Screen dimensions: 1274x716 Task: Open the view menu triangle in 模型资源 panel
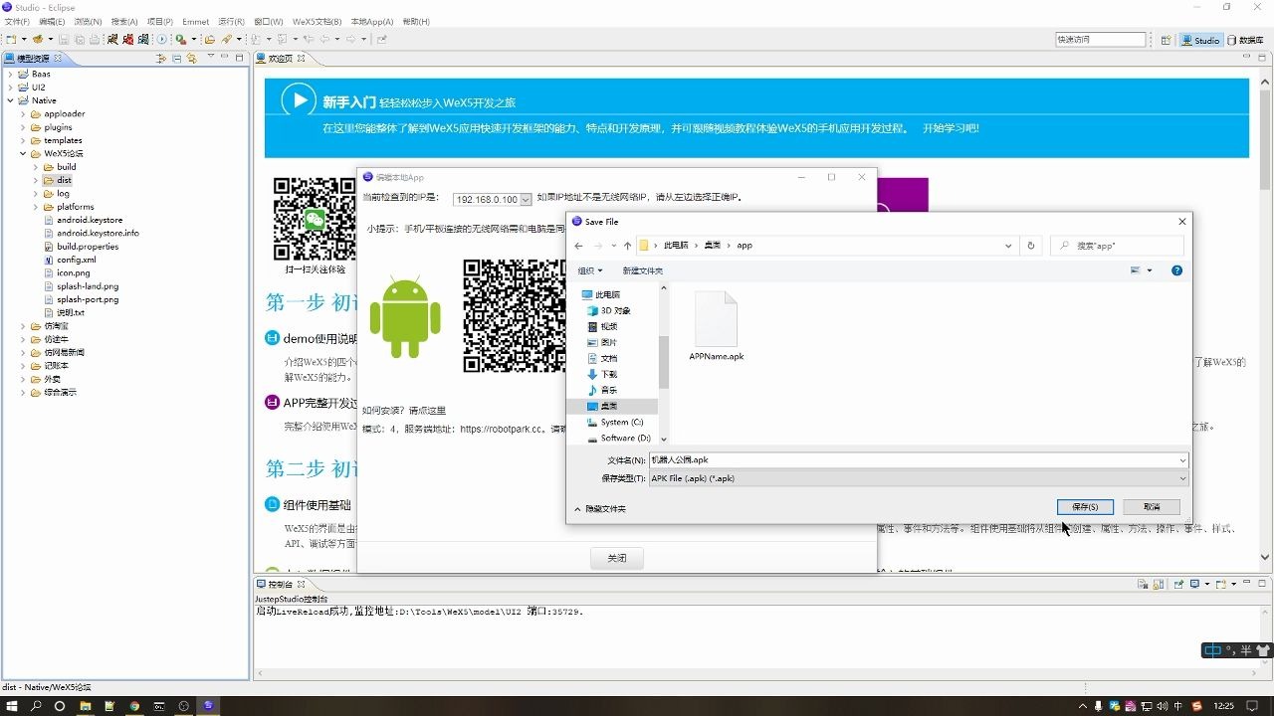click(x=210, y=57)
